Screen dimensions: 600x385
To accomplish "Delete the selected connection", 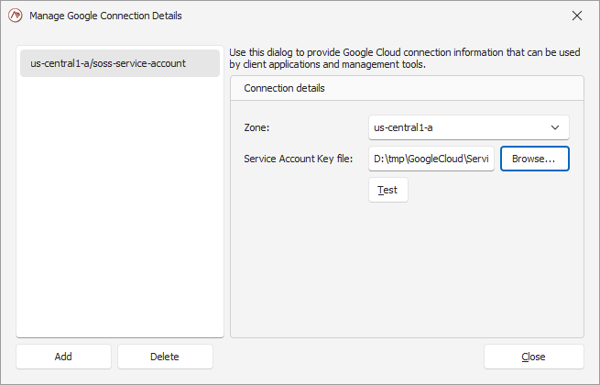I will pos(165,357).
